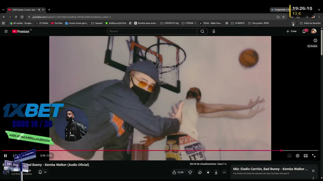Toggle browser split view icon

(22, 17)
